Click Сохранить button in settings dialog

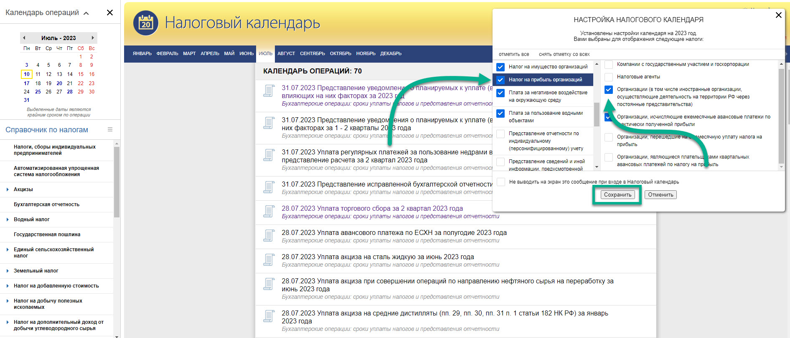(x=617, y=195)
